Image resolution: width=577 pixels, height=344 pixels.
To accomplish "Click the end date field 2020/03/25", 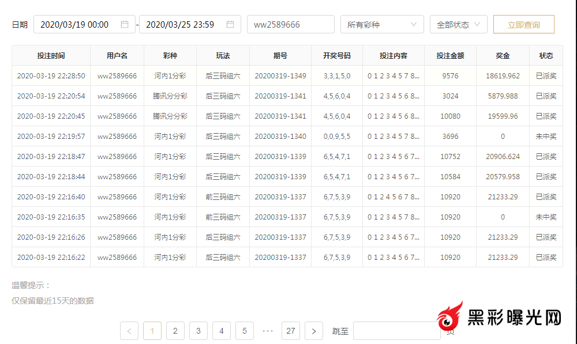I will click(x=180, y=25).
